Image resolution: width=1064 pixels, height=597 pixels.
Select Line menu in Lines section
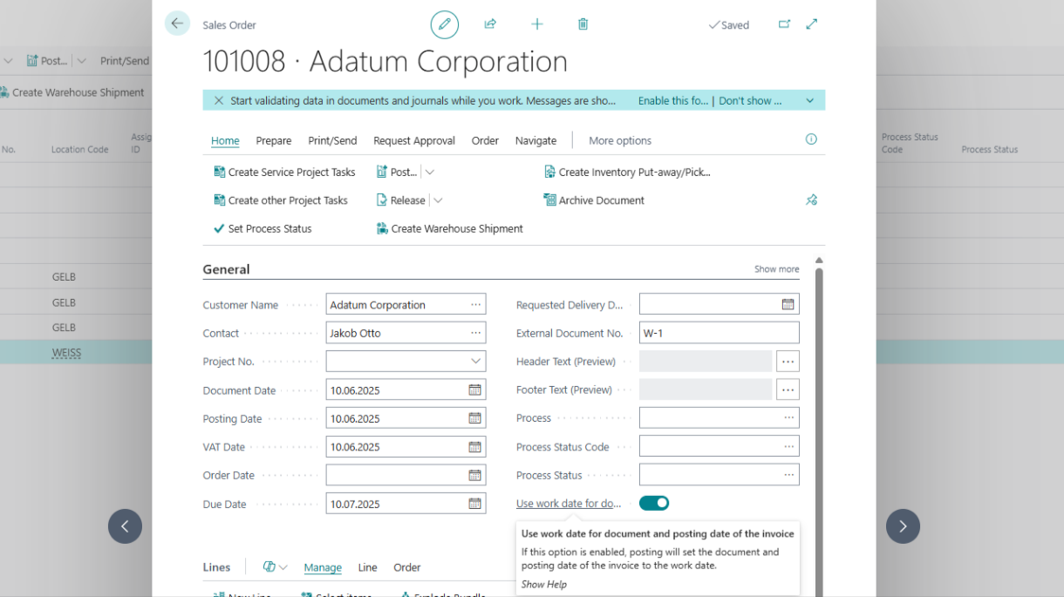[367, 567]
